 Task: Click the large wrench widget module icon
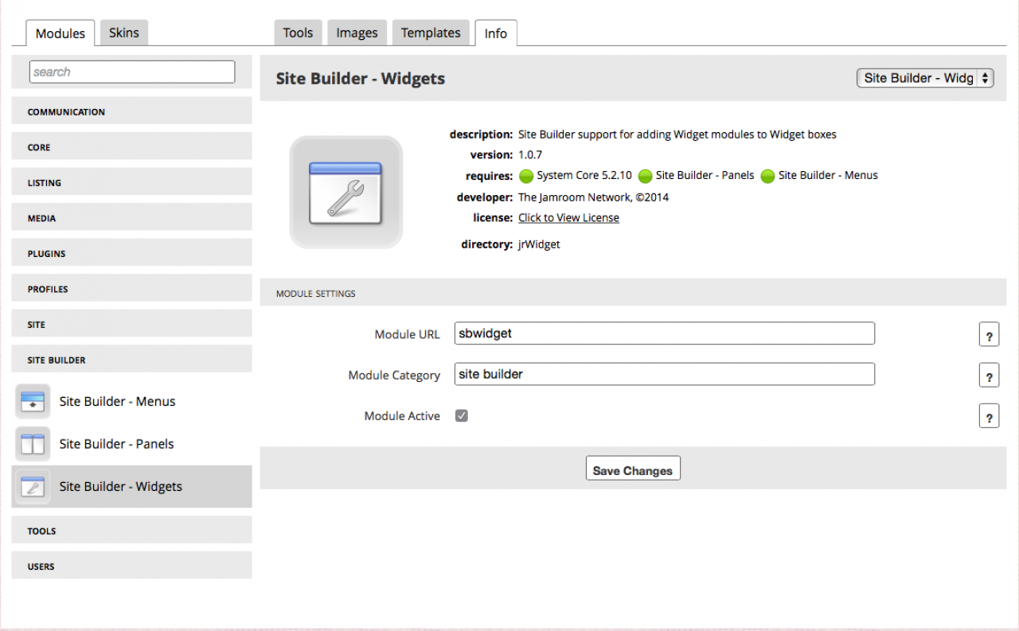tap(346, 192)
